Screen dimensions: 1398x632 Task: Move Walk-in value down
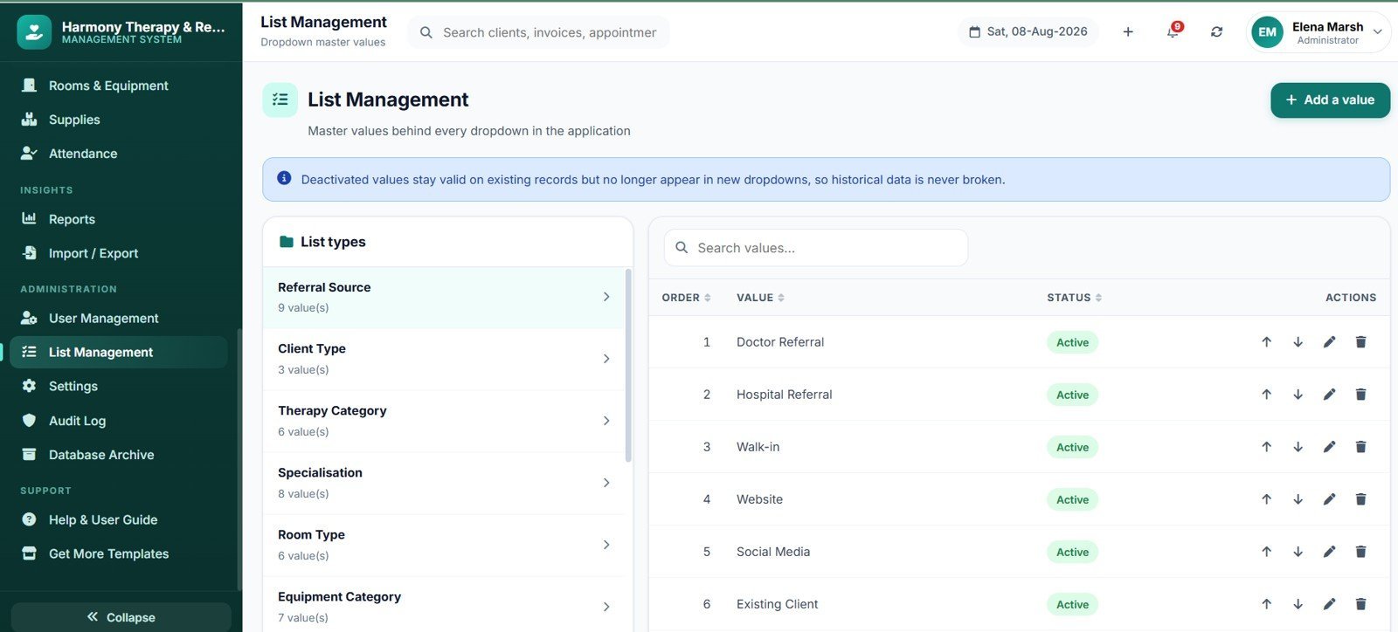coord(1298,447)
